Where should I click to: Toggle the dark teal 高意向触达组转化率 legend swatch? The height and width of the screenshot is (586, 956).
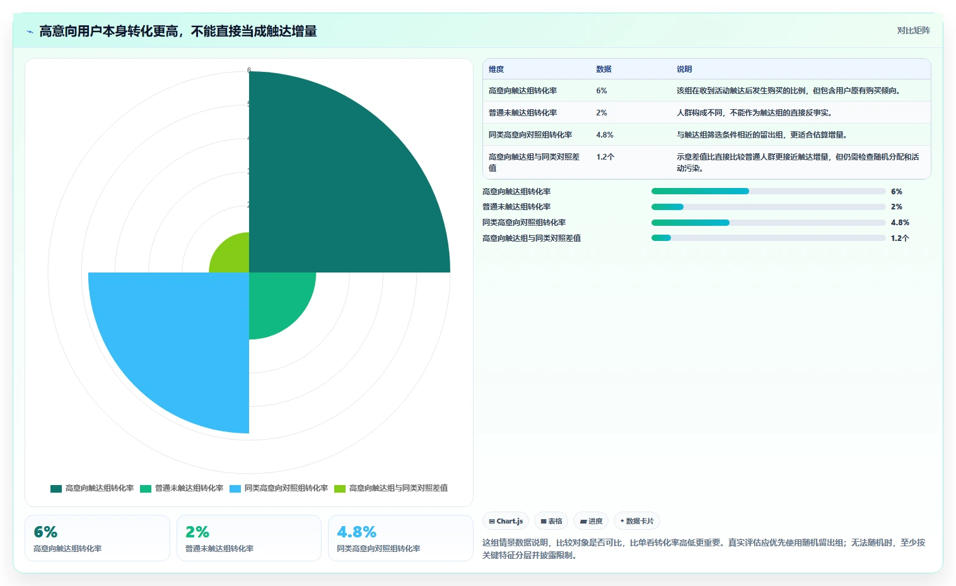pyautogui.click(x=56, y=488)
